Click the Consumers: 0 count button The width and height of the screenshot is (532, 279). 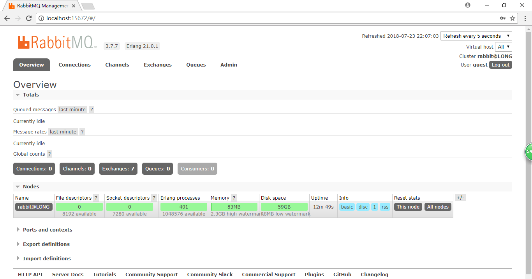pyautogui.click(x=197, y=169)
